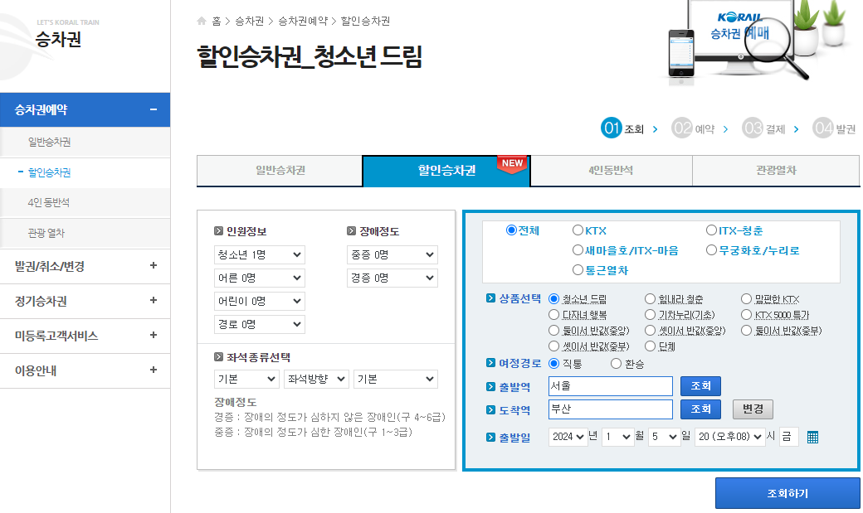Select 환승 as the journey route
The height and width of the screenshot is (513, 863).
point(617,362)
